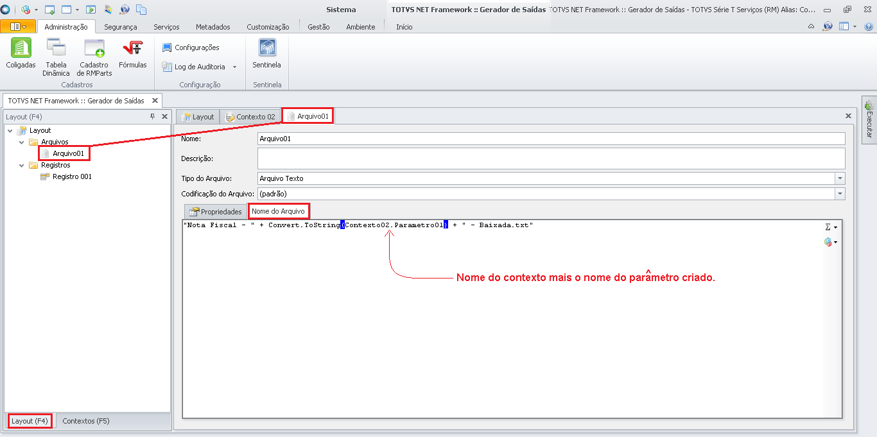Click the color palette quick-access icon

coord(108,10)
